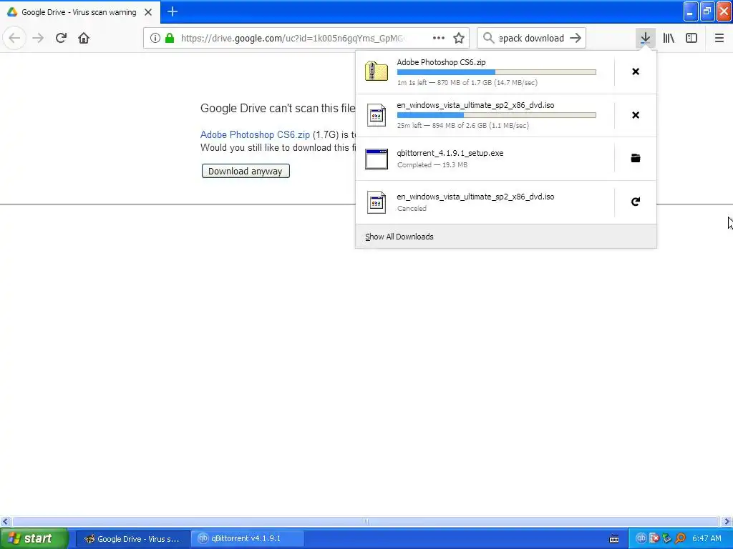Open folder containing qbittorrent setup exe
Viewport: 733px width, 549px height.
point(636,158)
